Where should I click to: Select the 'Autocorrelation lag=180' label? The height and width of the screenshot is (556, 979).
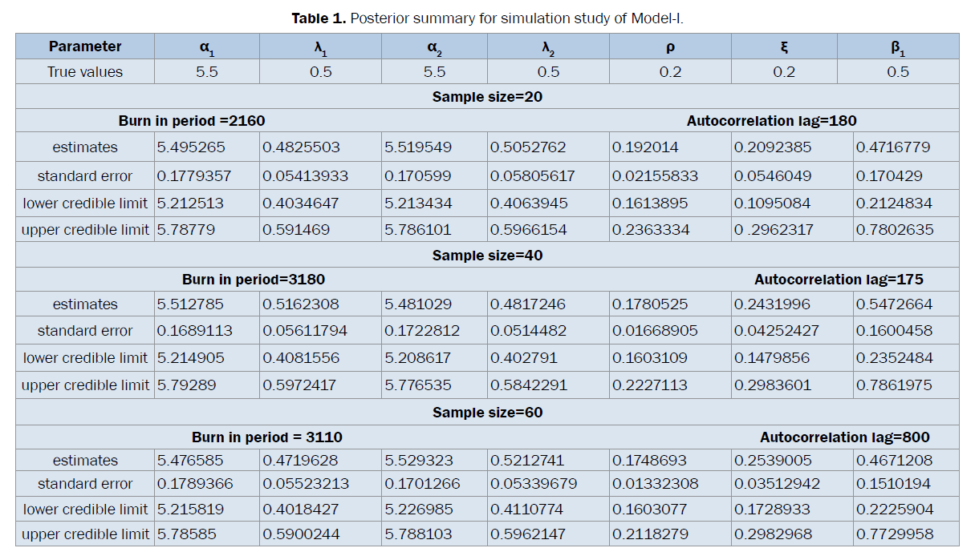point(771,121)
